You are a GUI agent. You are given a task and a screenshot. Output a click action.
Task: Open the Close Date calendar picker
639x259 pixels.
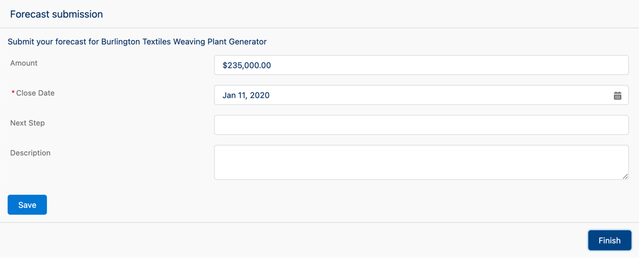click(x=617, y=95)
